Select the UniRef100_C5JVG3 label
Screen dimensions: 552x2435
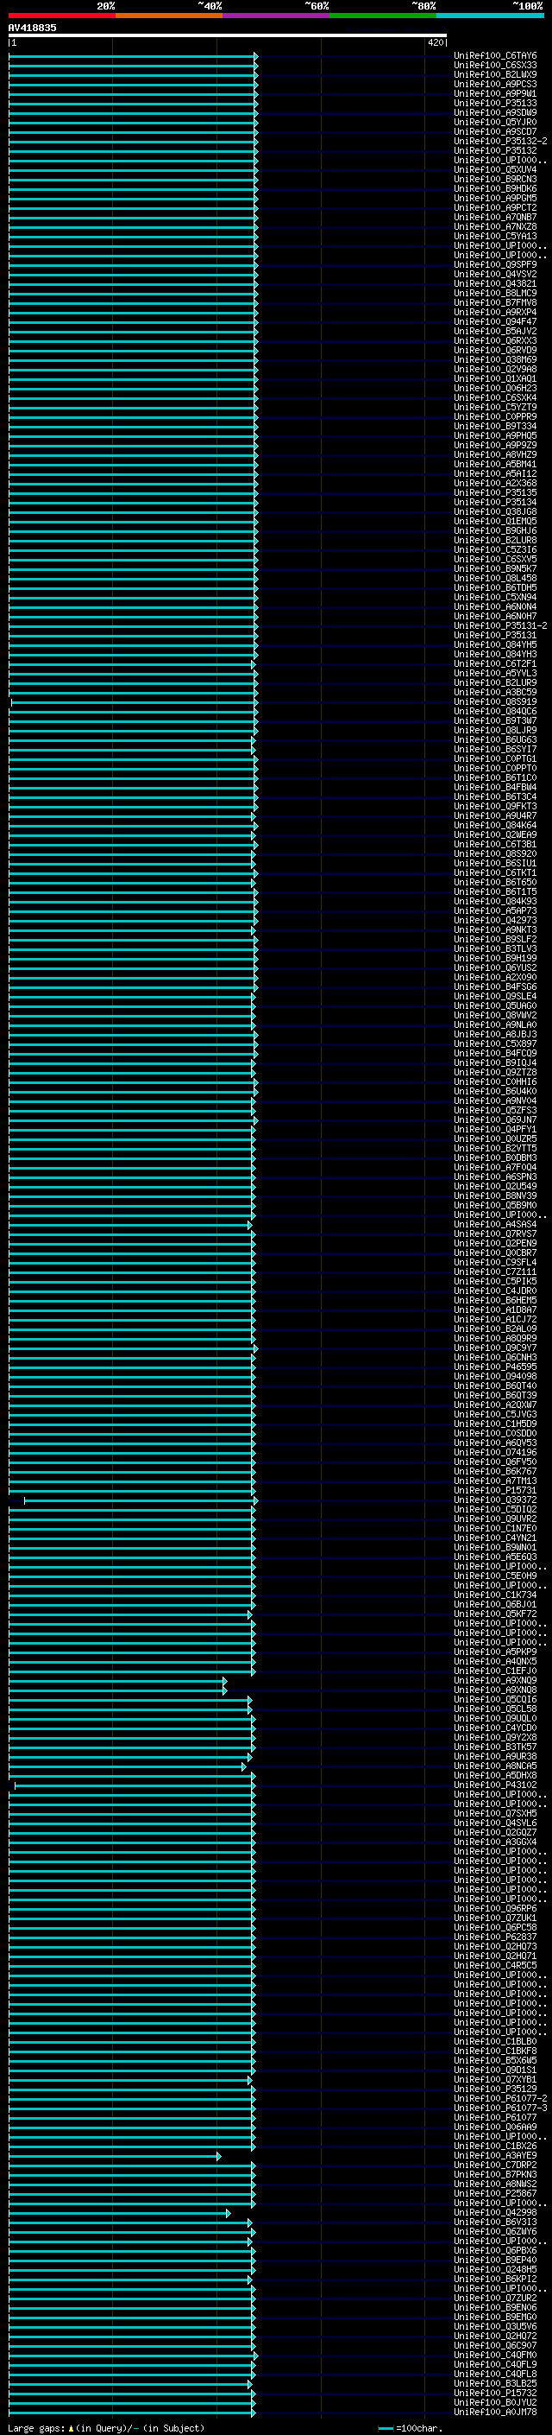pyautogui.click(x=495, y=1414)
